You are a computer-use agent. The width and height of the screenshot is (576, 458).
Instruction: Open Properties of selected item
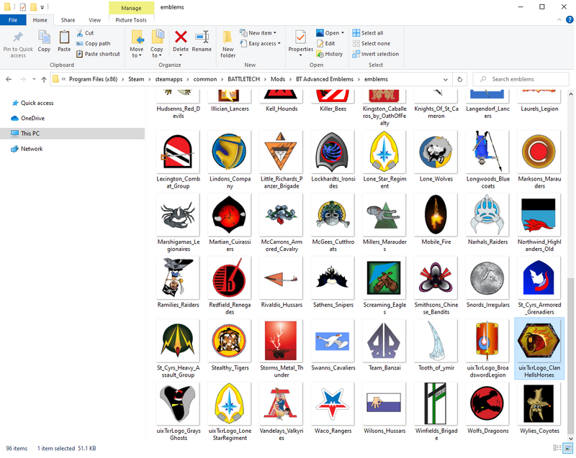[x=300, y=43]
